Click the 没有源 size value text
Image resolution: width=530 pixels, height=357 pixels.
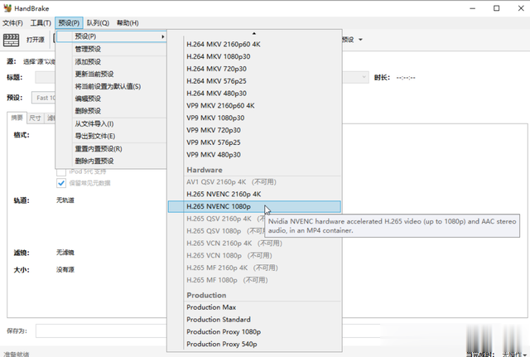65,270
